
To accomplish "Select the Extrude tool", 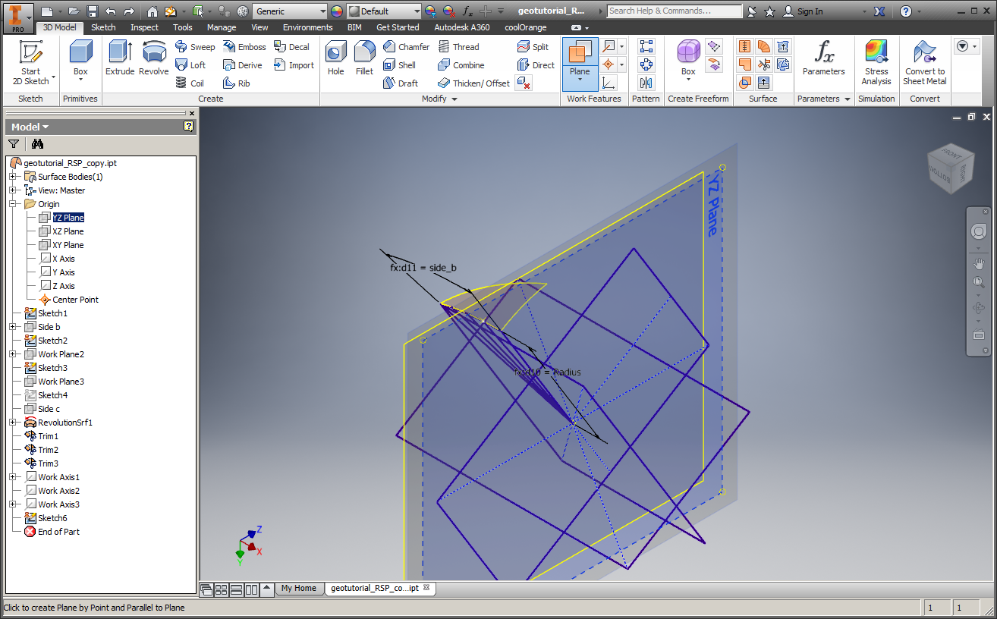I will (x=120, y=58).
